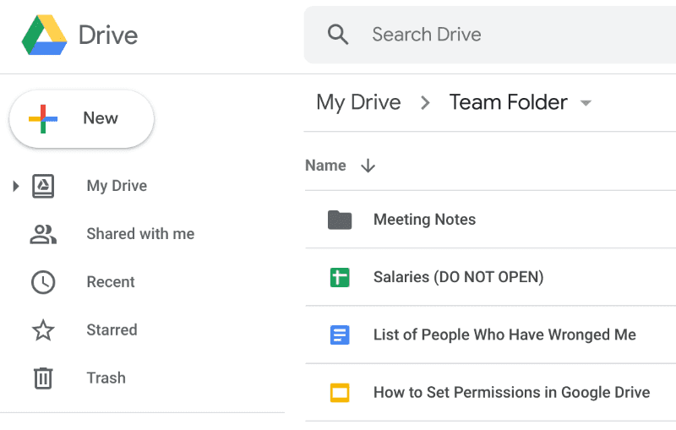Click in the Search Drive field
Image resolution: width=676 pixels, height=430 pixels.
click(x=490, y=35)
